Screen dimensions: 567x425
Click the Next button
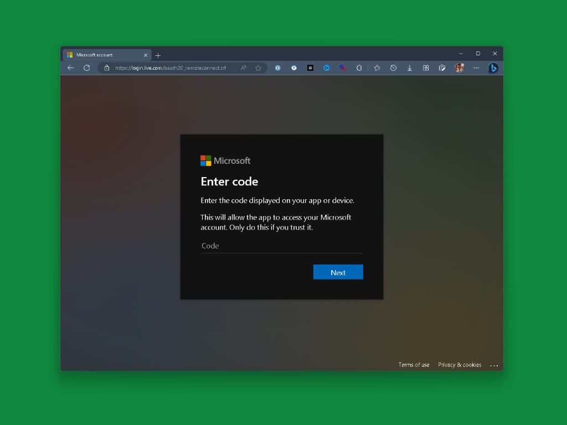(x=338, y=272)
